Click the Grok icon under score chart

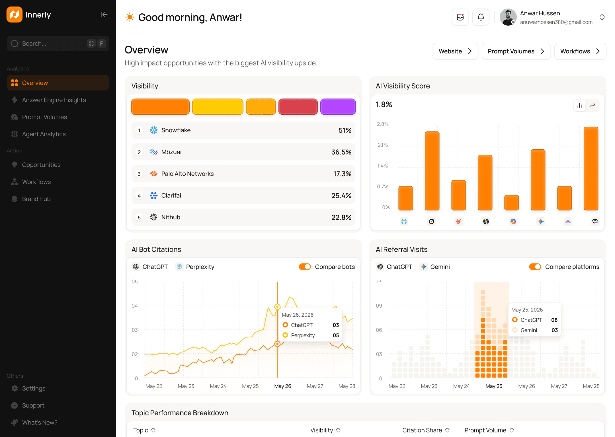pos(432,221)
